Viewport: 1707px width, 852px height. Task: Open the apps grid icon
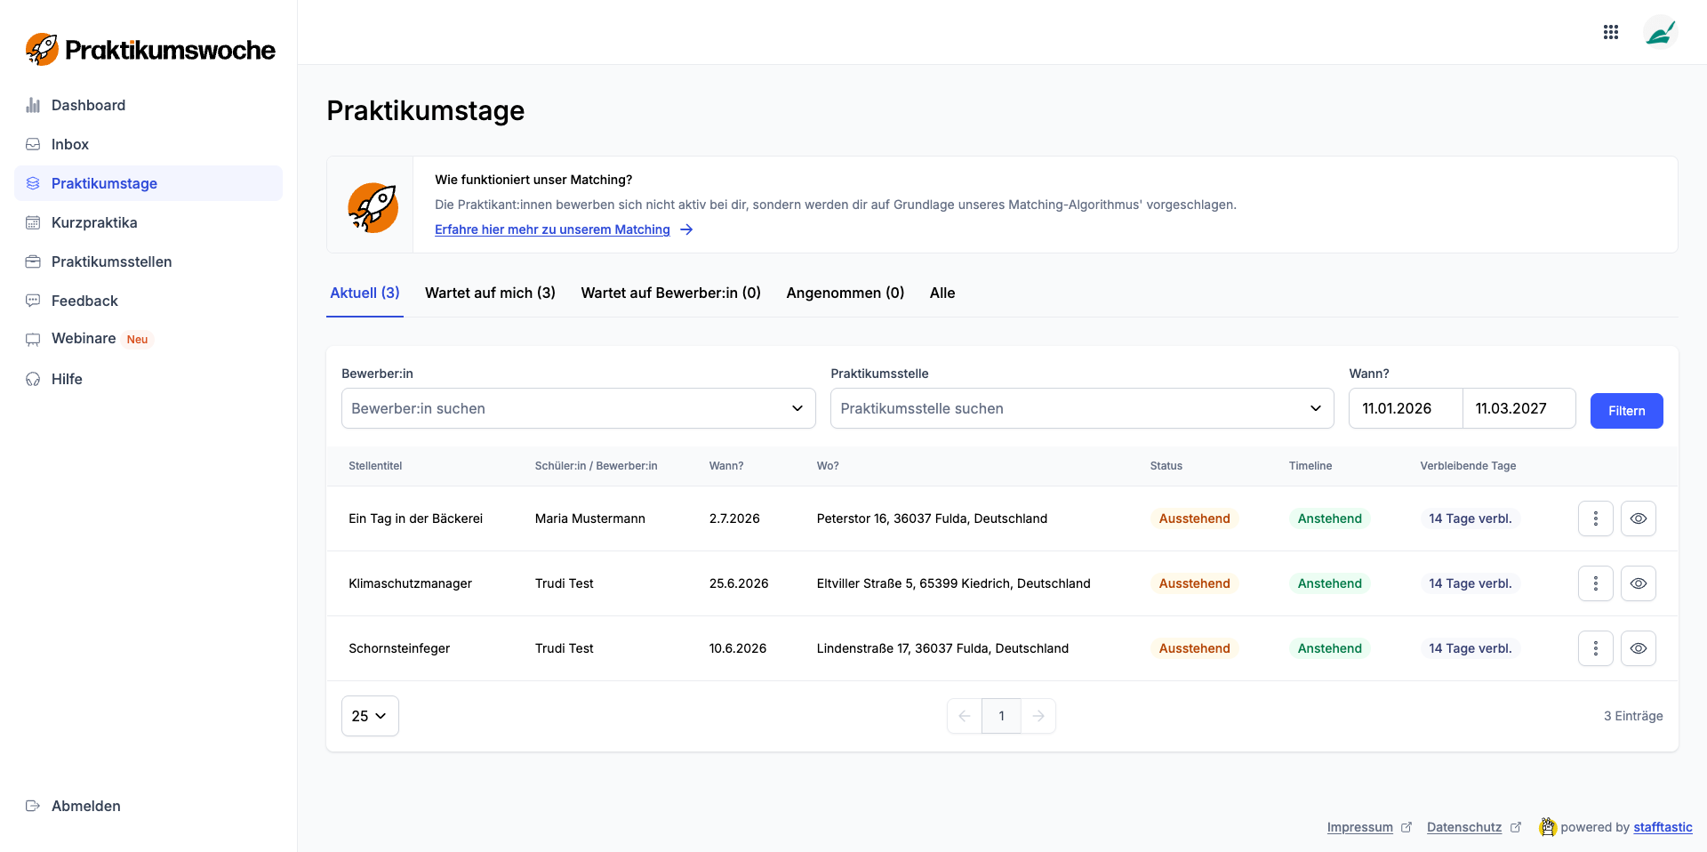click(1610, 33)
